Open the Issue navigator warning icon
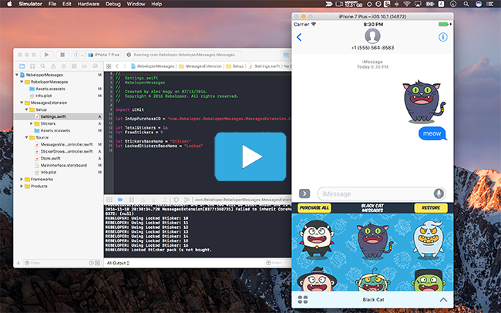 [x=53, y=66]
